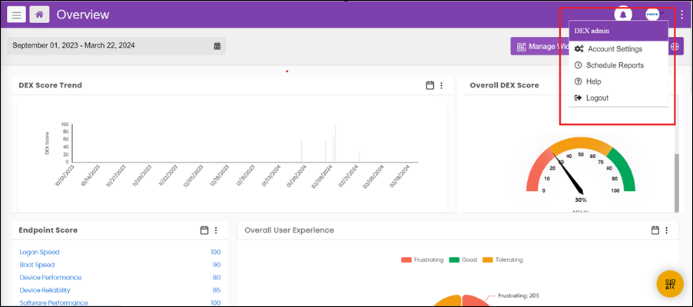Open the Software Performance link

pos(54,302)
